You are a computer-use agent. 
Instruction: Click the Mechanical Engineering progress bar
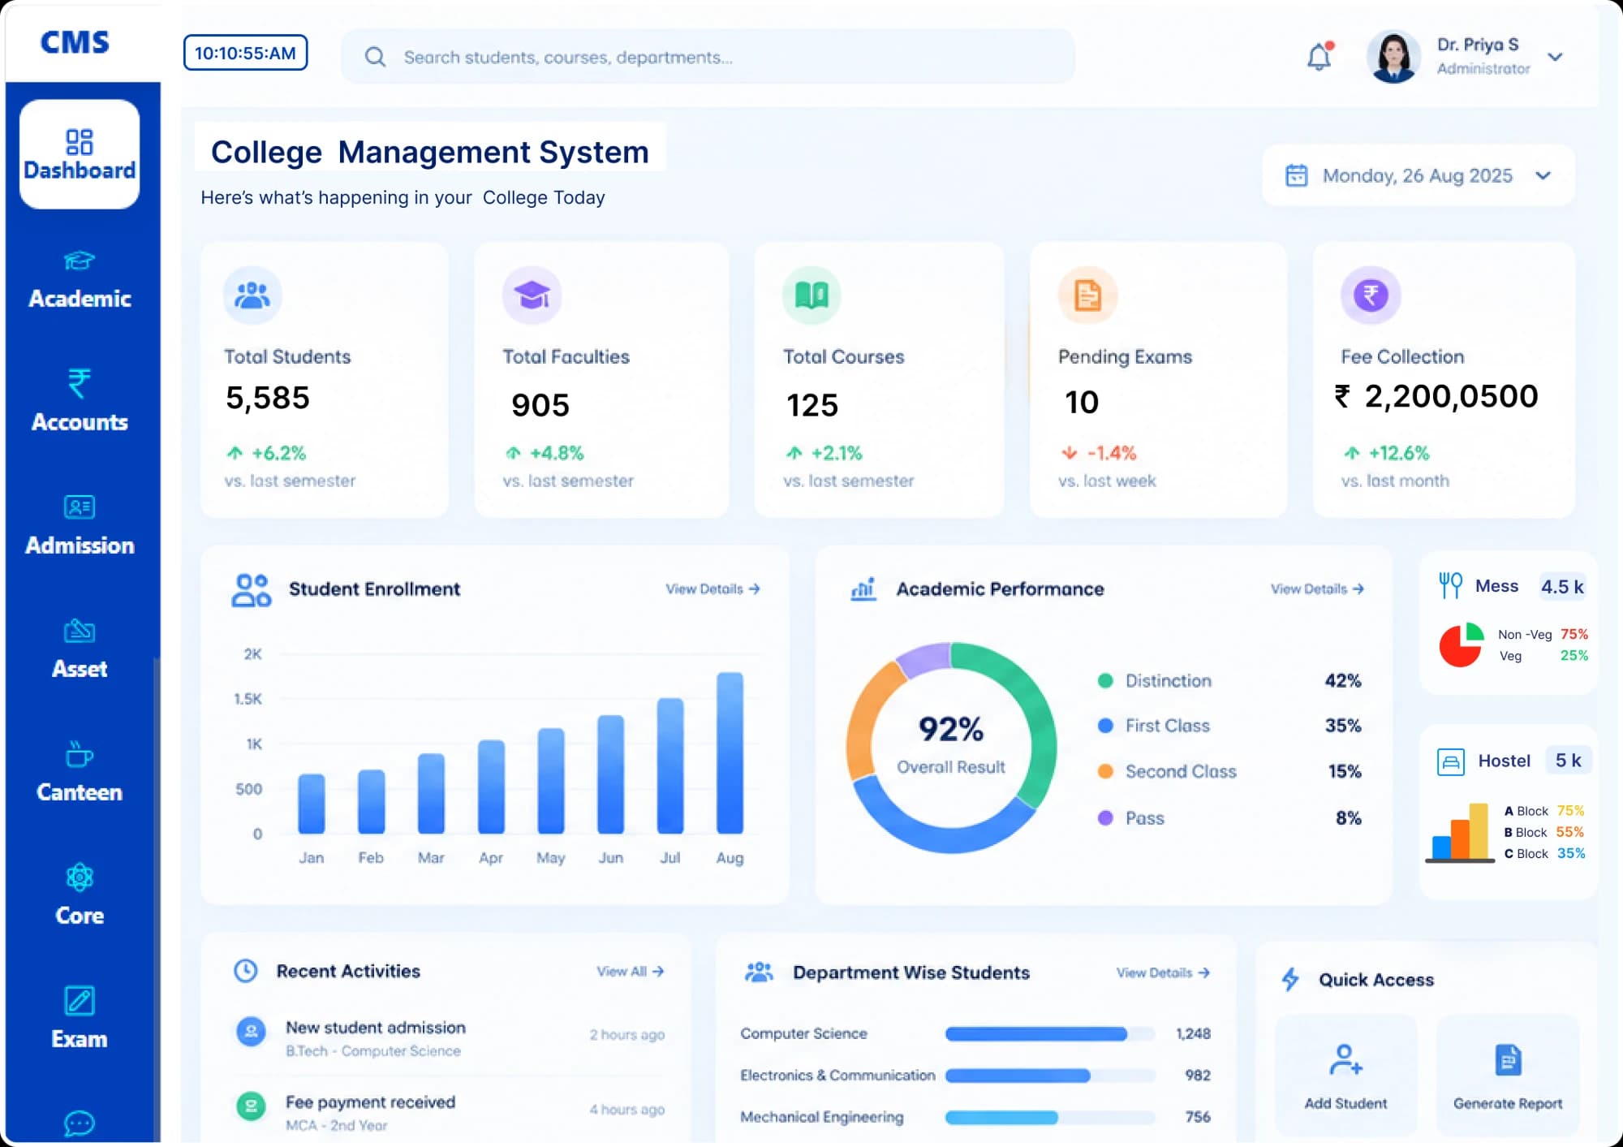click(x=1050, y=1118)
